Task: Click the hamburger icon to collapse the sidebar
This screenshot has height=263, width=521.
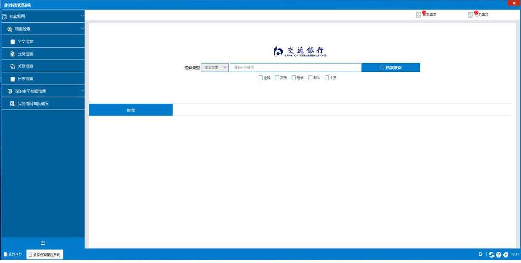Action: [x=42, y=243]
